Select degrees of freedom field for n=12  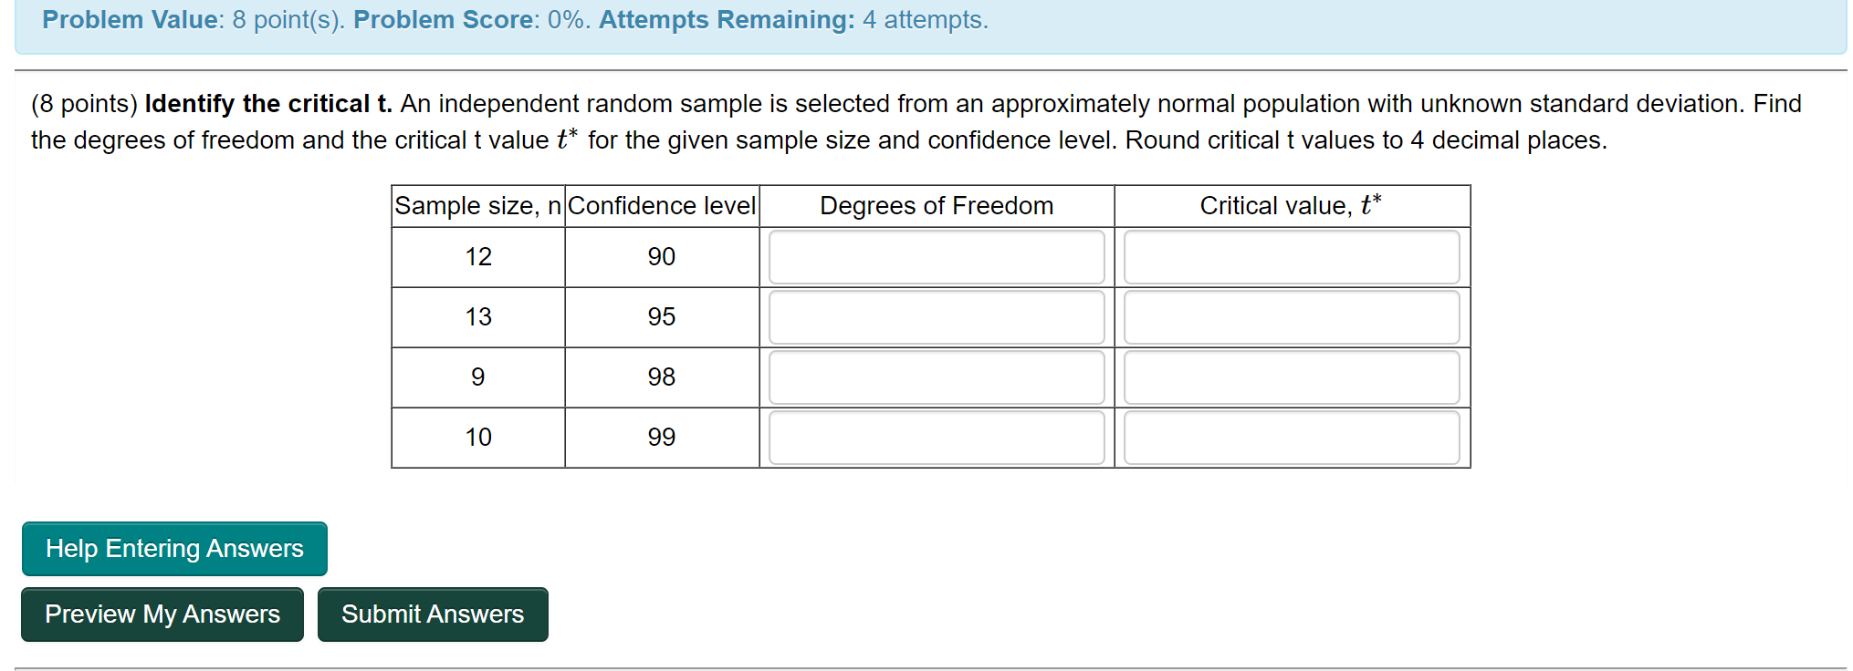[937, 257]
